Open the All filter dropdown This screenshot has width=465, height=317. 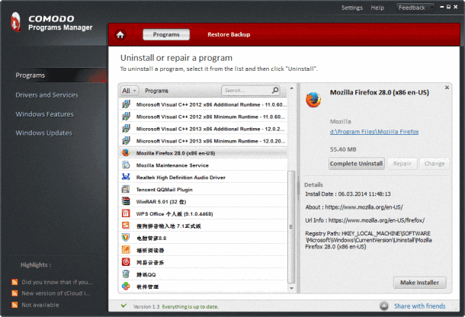(130, 91)
